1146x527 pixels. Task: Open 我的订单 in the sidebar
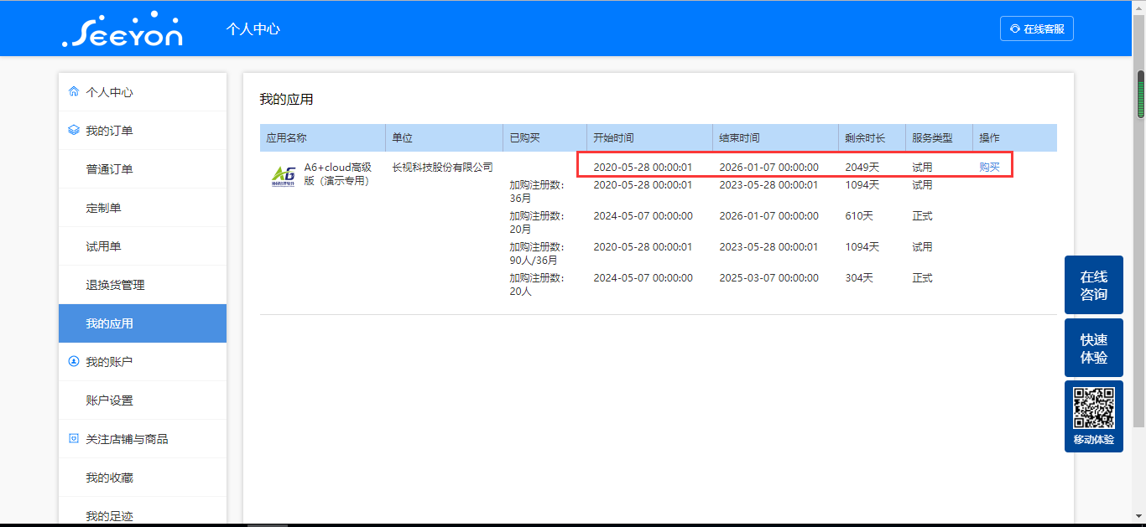point(143,131)
